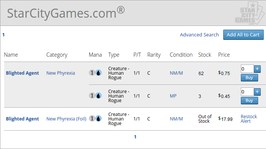Click blue mana drop icon in first row
This screenshot has height=149, width=266.
pos(98,73)
